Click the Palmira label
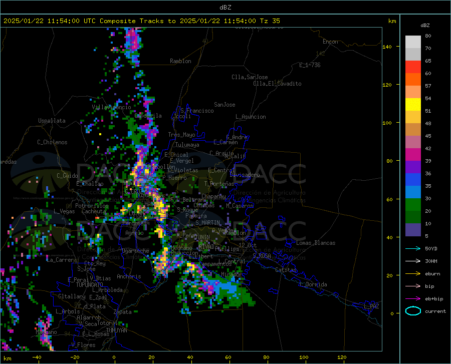The width and height of the screenshot is (451, 364). (x=196, y=215)
